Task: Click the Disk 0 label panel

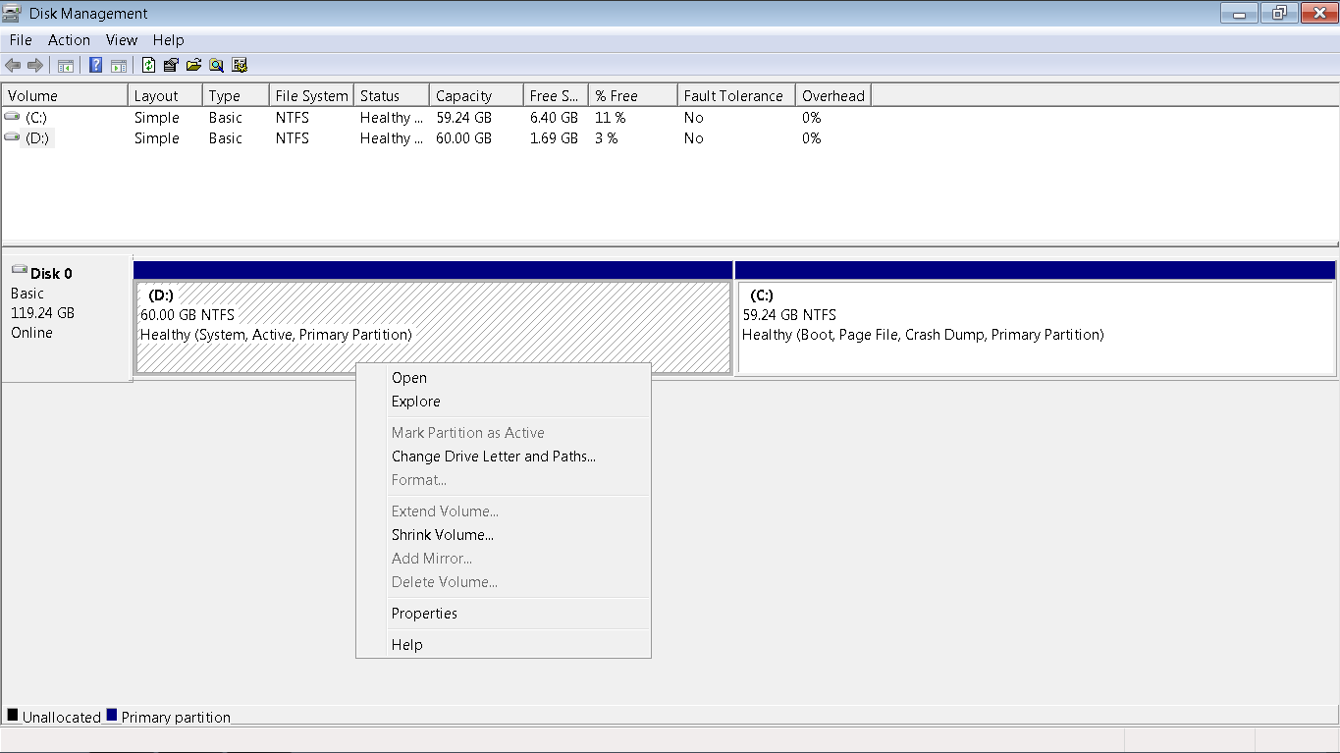Action: [67, 318]
